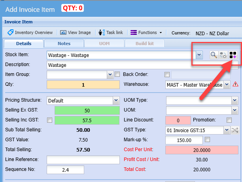The image size is (242, 182).
Task: Click the shuffle icon beside GST Type
Action: [x=235, y=131]
